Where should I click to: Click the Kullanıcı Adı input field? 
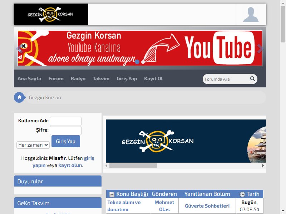tap(65, 121)
